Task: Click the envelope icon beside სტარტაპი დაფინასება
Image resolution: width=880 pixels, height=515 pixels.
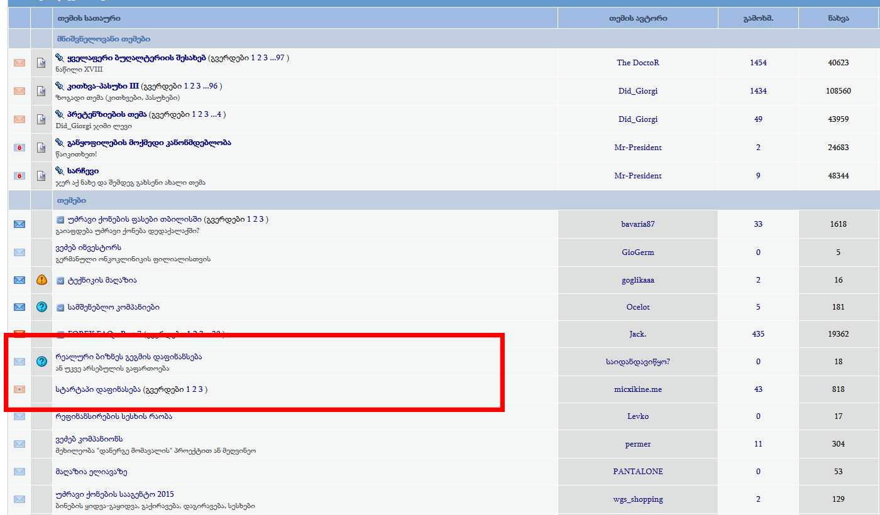Action: 19,389
